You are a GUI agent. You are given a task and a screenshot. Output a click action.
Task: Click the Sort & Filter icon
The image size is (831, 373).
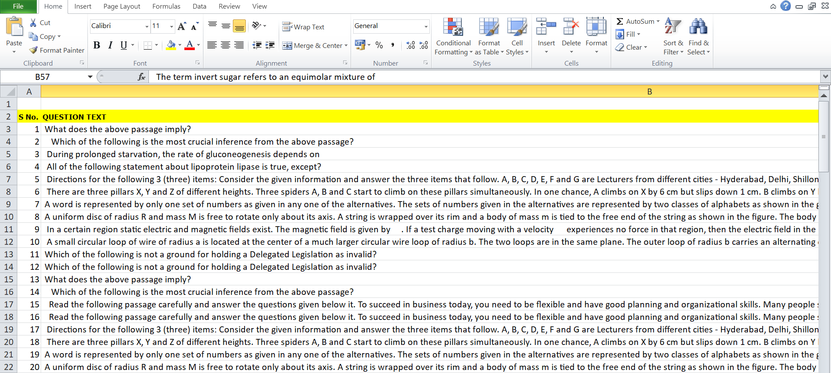[x=673, y=27]
